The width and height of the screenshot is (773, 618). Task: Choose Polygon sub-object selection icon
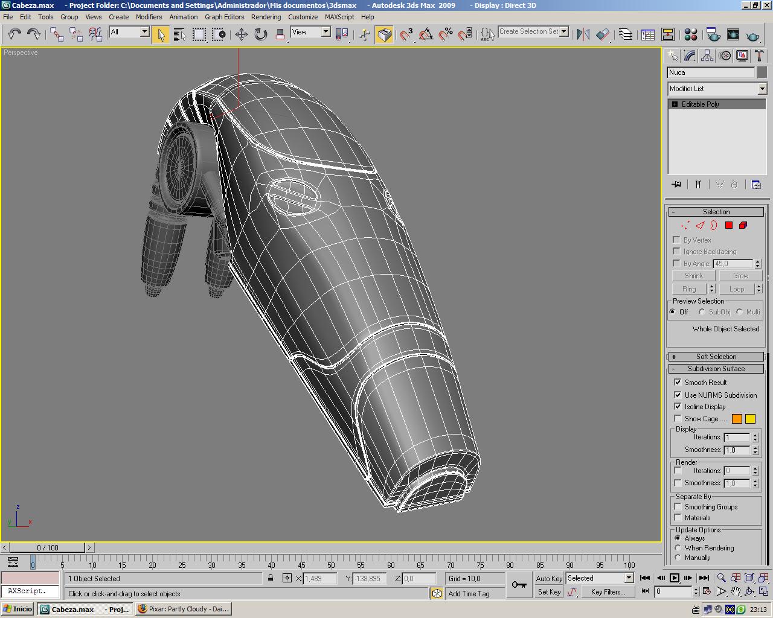click(729, 225)
